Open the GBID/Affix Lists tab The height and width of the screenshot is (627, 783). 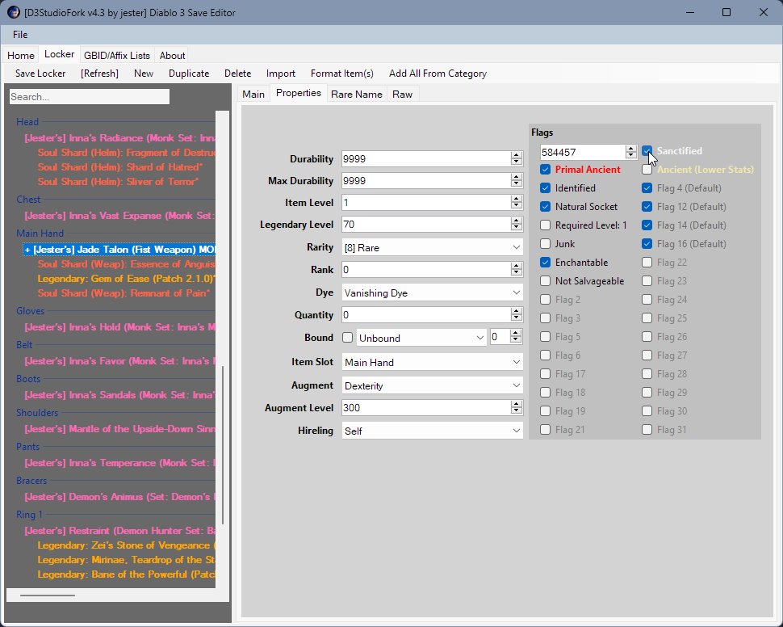(117, 56)
